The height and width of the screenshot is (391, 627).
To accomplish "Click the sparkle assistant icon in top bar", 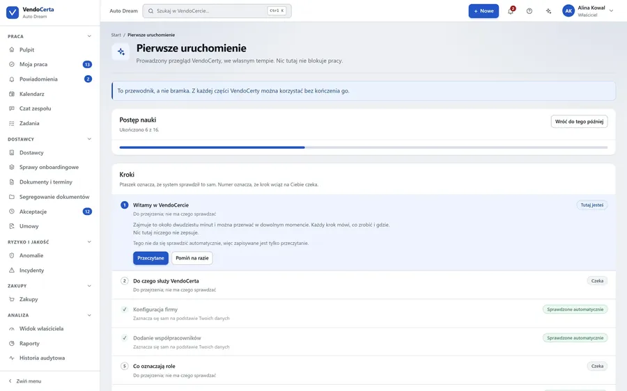I will [x=548, y=10].
